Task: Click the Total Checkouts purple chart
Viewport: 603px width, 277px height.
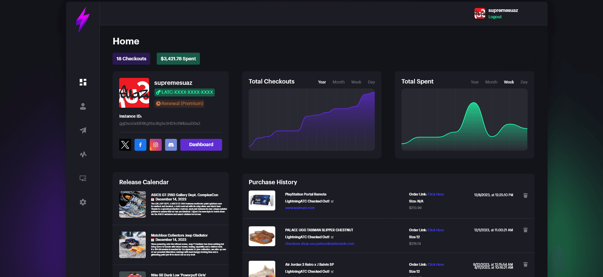Action: [x=312, y=120]
